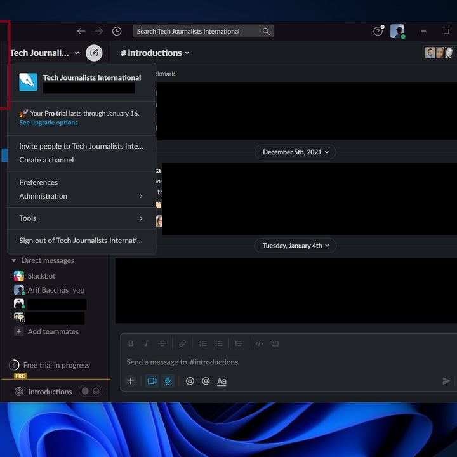Viewport: 457px width, 457px height.
Task: Go forward with the right arrow
Action: pos(99,31)
